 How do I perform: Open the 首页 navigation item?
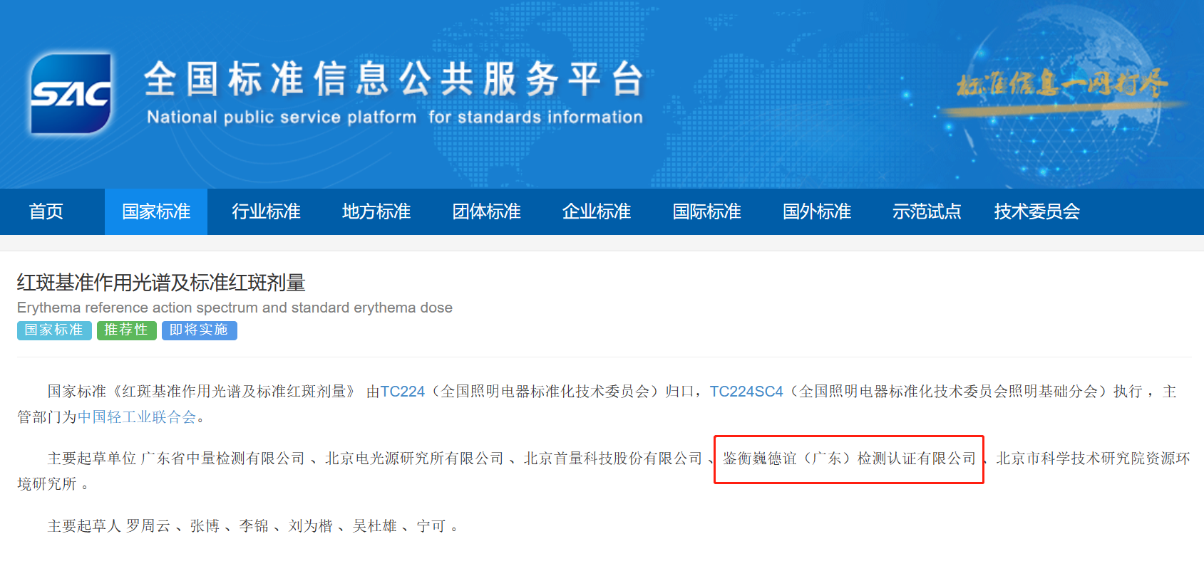46,211
